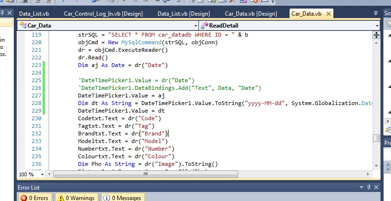391x201 pixels.
Task: Click the DateTimePicker1.Value = dt line
Action: pos(121,111)
